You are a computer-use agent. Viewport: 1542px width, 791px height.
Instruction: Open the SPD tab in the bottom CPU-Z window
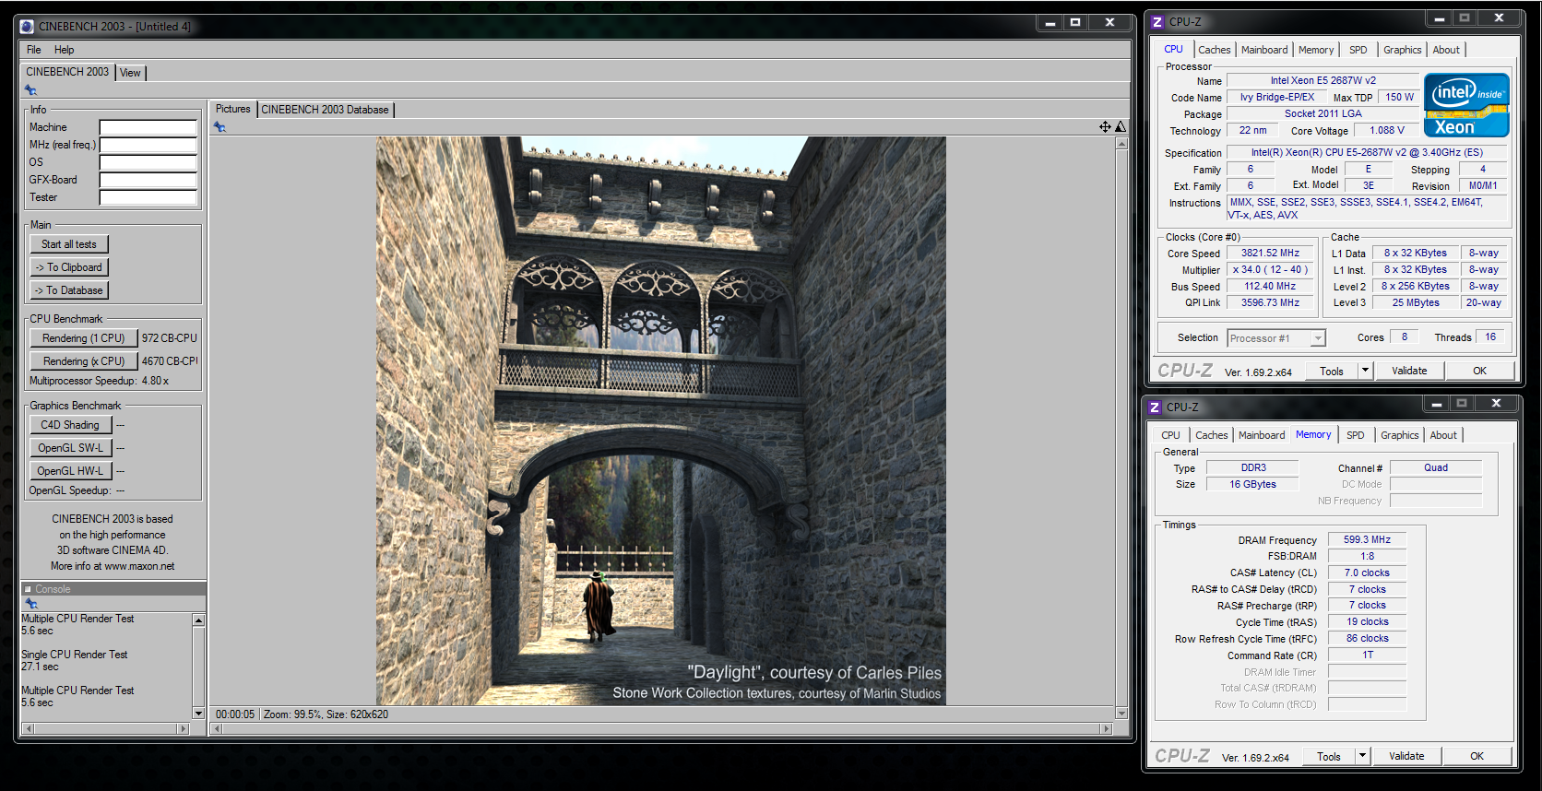pos(1356,435)
